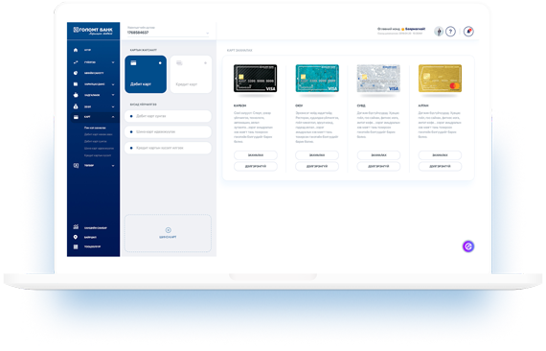Screen dimensions: 546x351
Task: Open second submenu item under КАРТ
Action: click(99, 134)
